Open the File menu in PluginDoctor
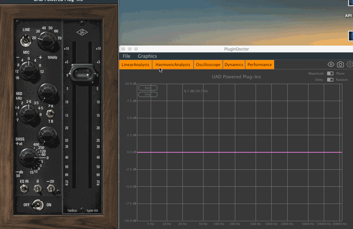353x229 pixels. 126,56
